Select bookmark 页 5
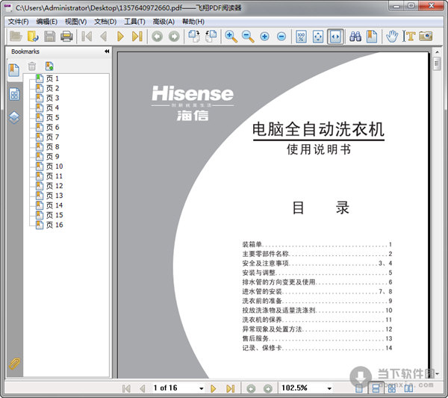This screenshot has height=398, width=448. tap(52, 117)
